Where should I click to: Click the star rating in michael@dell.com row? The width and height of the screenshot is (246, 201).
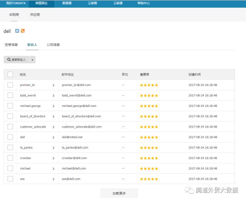tap(149, 169)
